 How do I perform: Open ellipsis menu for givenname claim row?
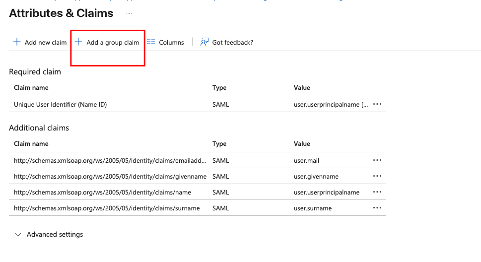coord(377,176)
